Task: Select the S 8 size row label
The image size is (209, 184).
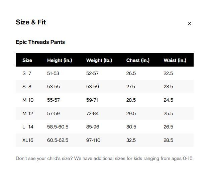Action: click(x=27, y=87)
